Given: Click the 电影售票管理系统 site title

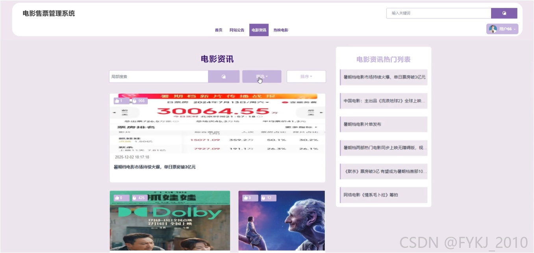Looking at the screenshot, I should click(49, 13).
